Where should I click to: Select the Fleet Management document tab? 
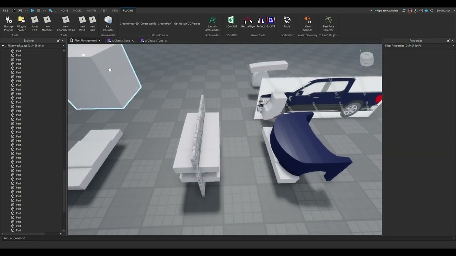click(85, 41)
